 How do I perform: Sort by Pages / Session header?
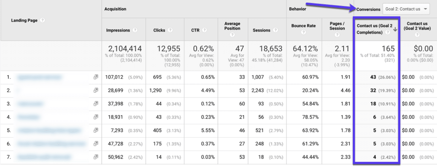pyautogui.click(x=337, y=26)
